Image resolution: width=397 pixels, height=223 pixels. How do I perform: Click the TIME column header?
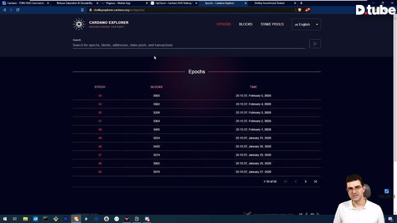254,87
